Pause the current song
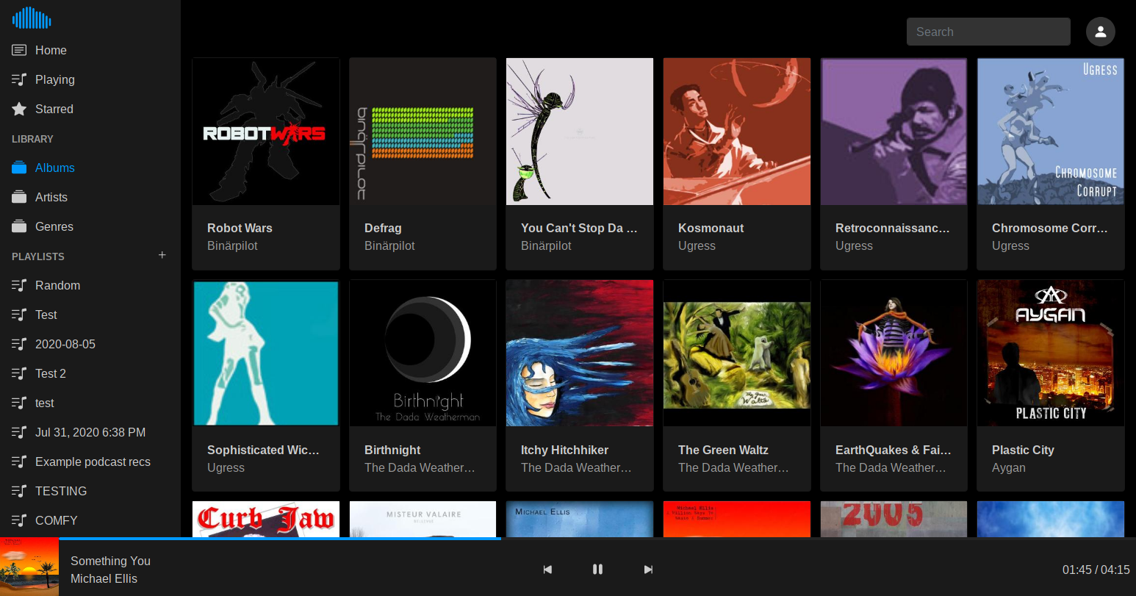The image size is (1136, 596). tap(597, 570)
